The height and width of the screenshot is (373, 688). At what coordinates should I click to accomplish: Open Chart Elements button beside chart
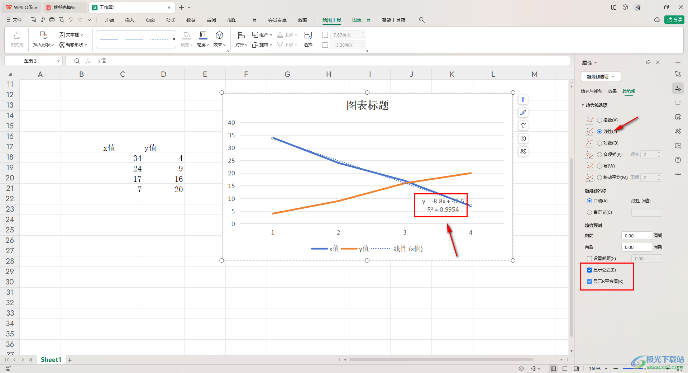coord(523,100)
